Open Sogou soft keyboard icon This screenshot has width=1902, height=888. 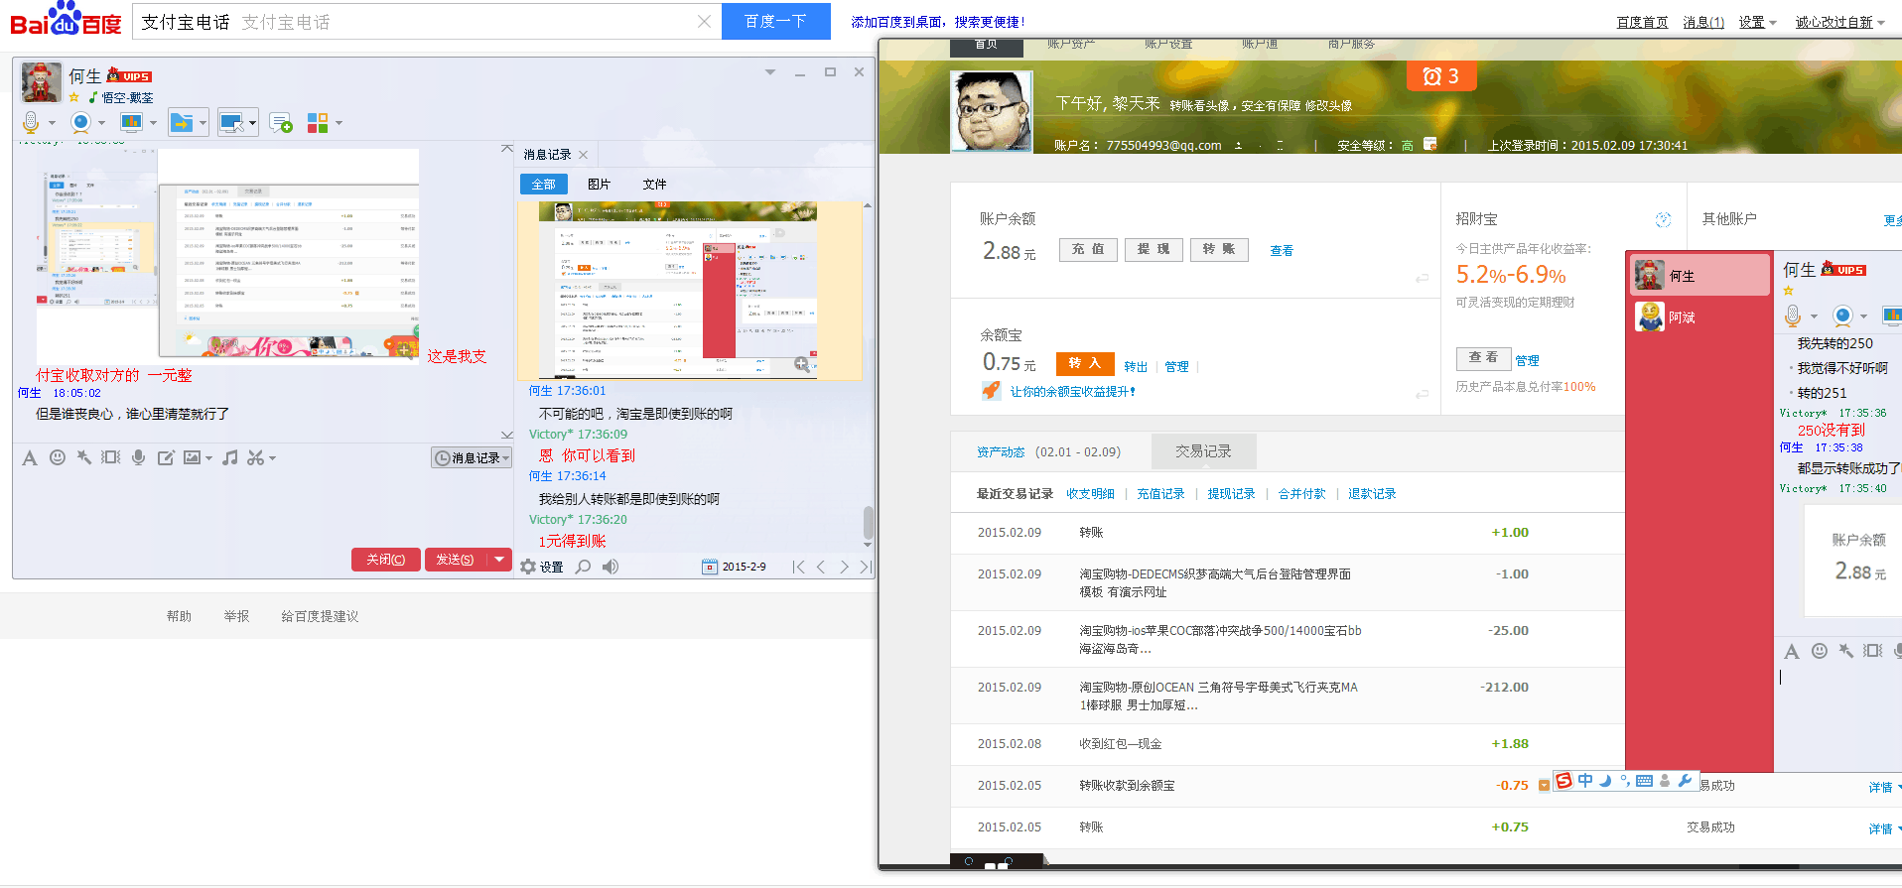click(1644, 781)
